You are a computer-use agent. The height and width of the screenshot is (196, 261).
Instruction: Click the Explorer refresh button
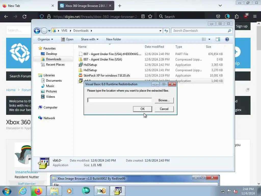[166, 31]
